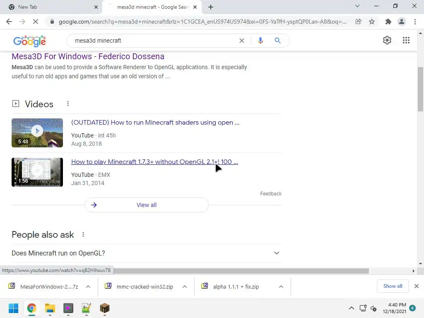Go back to the previous page
This screenshot has width=424, height=318.
tap(9, 22)
